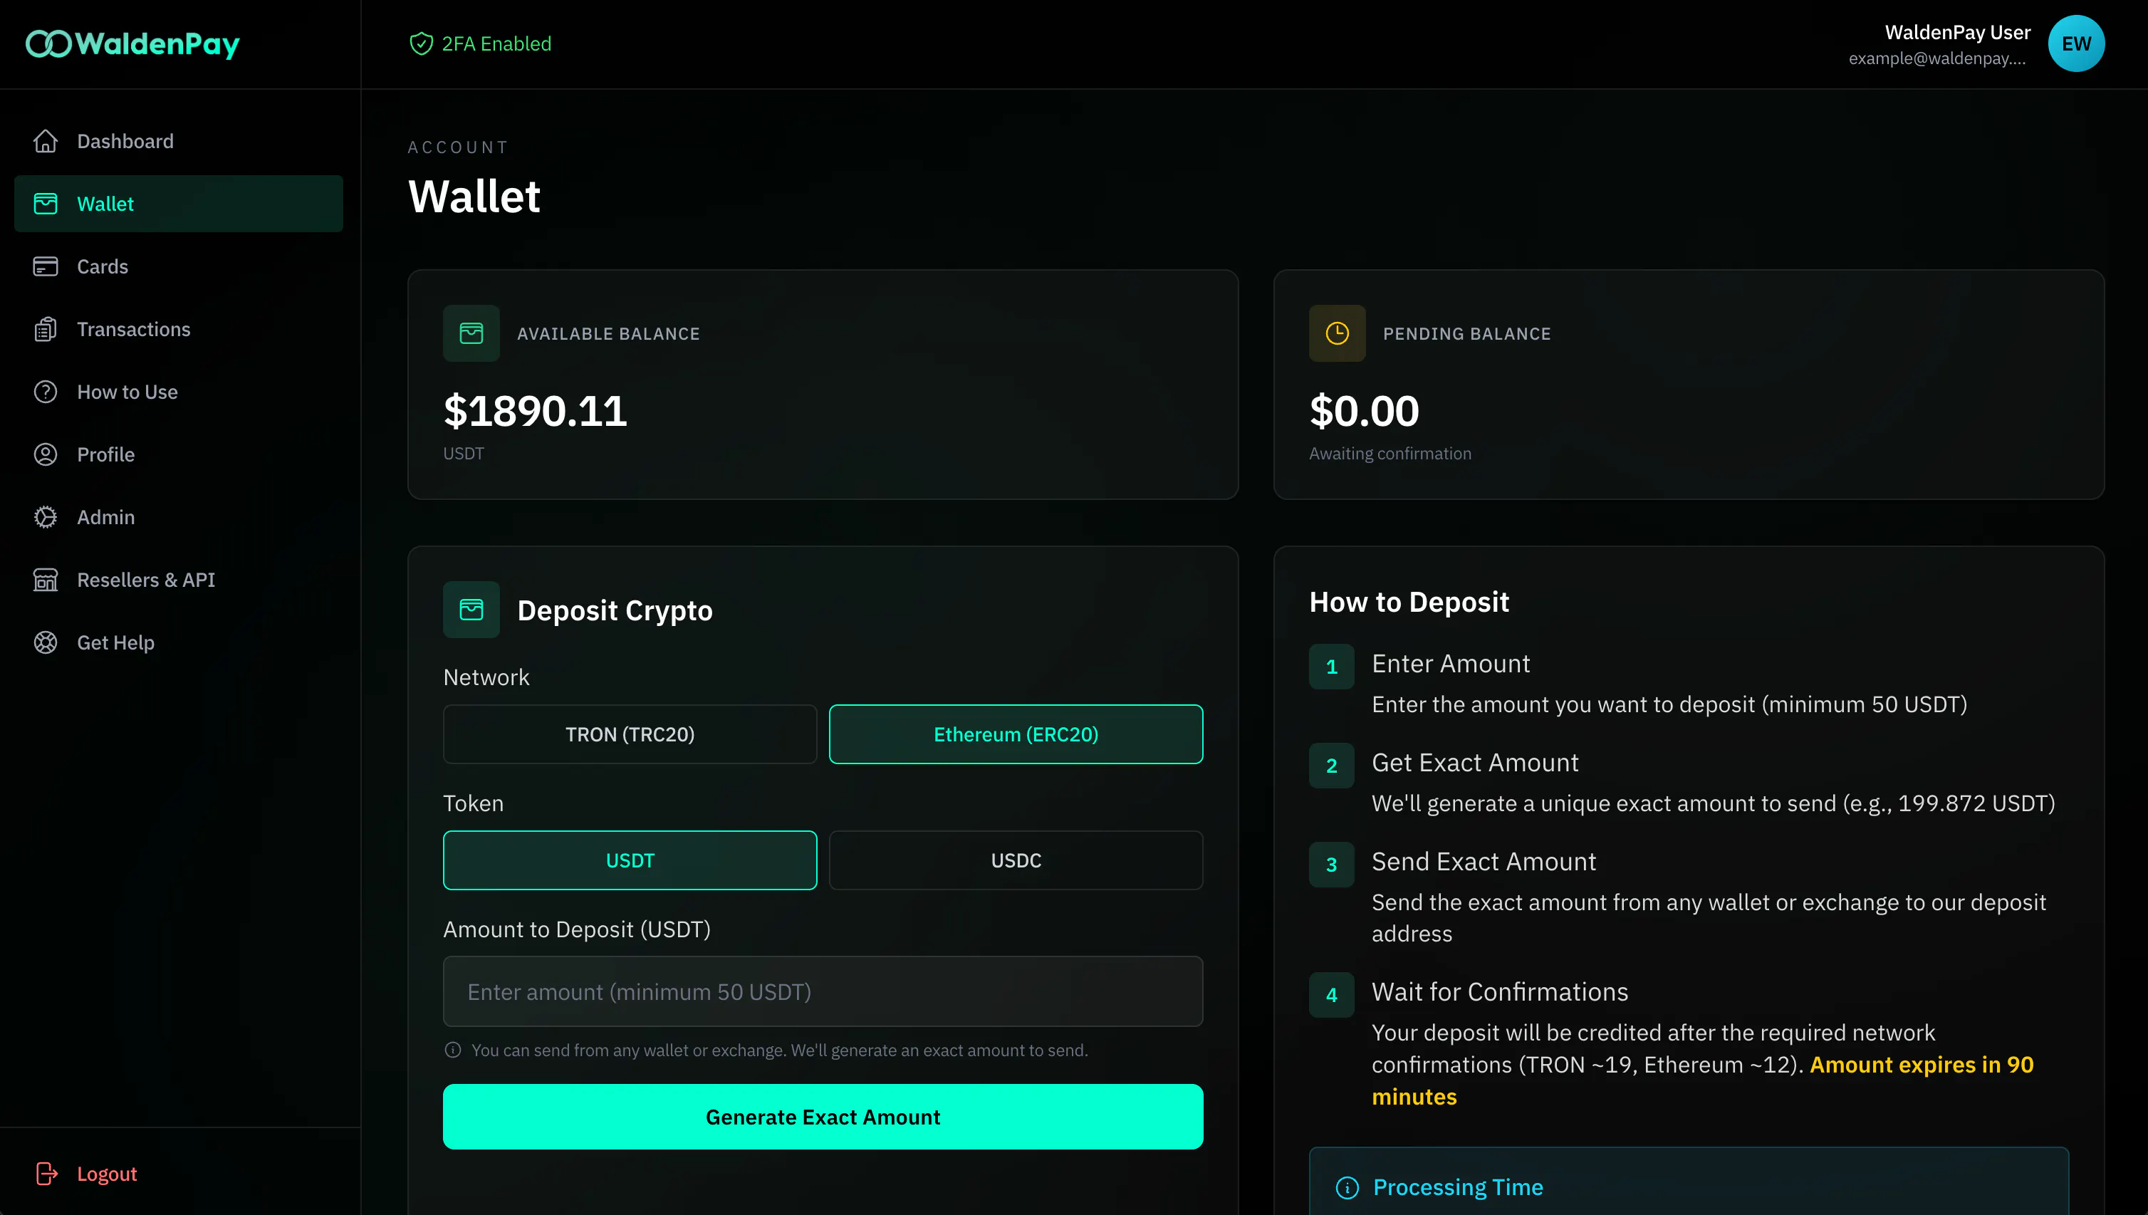Click the Deposit Crypto wallet icon
The height and width of the screenshot is (1215, 2148).
click(x=471, y=609)
